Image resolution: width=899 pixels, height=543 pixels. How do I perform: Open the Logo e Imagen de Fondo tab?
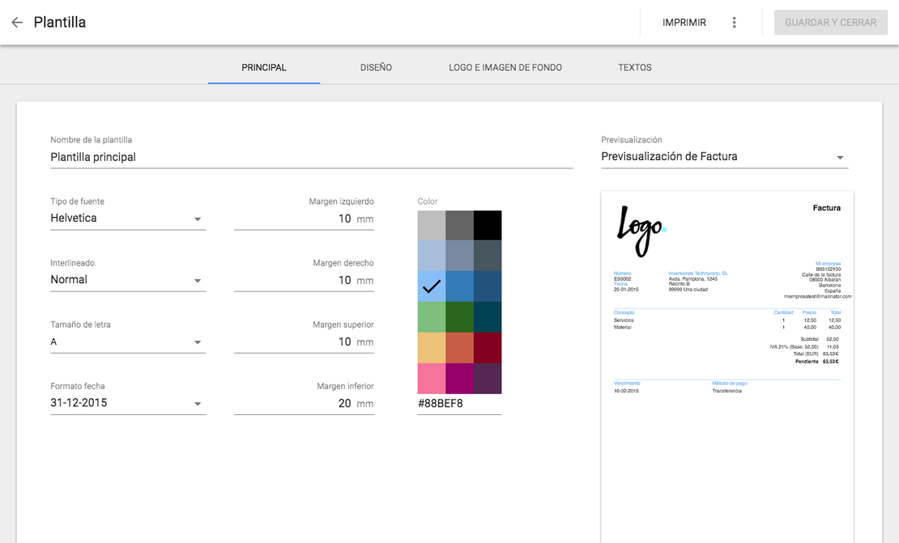click(505, 68)
